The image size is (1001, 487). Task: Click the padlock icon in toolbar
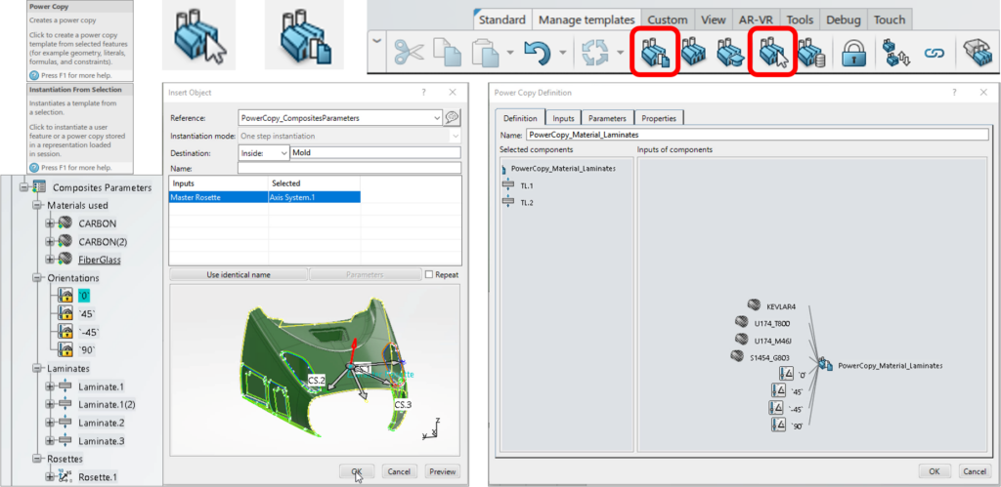(x=854, y=54)
